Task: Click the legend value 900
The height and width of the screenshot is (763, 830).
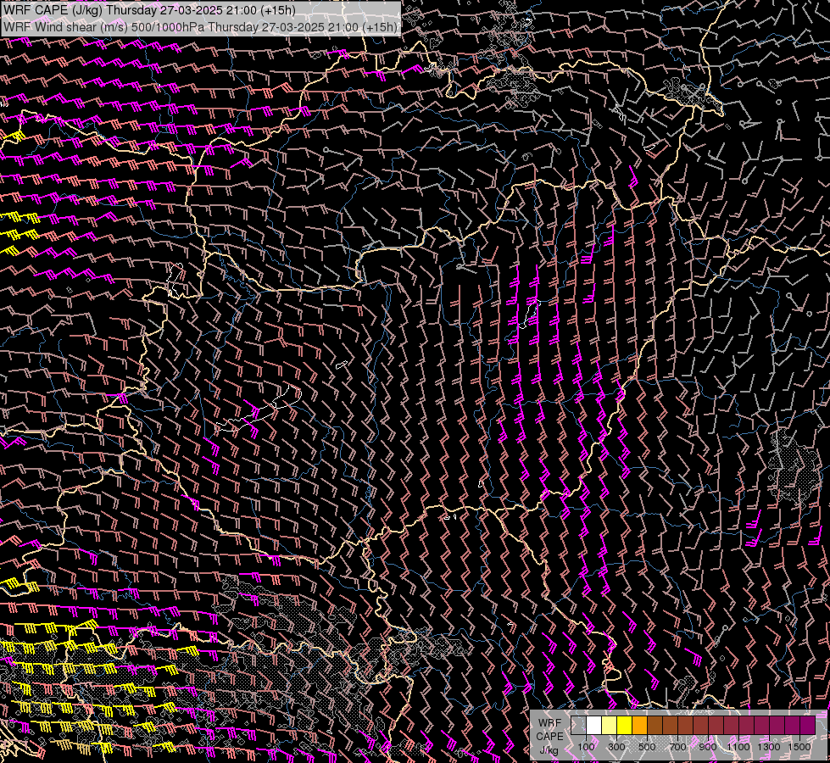Action: click(708, 747)
